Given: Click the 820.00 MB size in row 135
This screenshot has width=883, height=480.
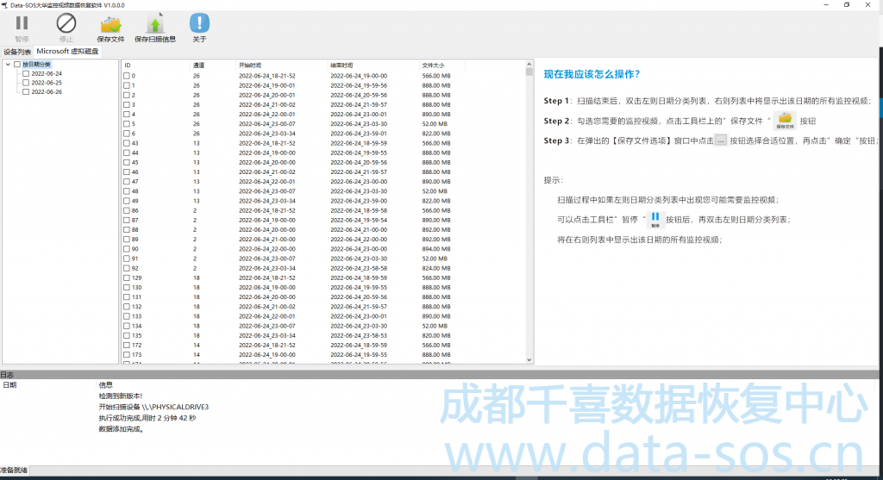Looking at the screenshot, I should point(435,336).
